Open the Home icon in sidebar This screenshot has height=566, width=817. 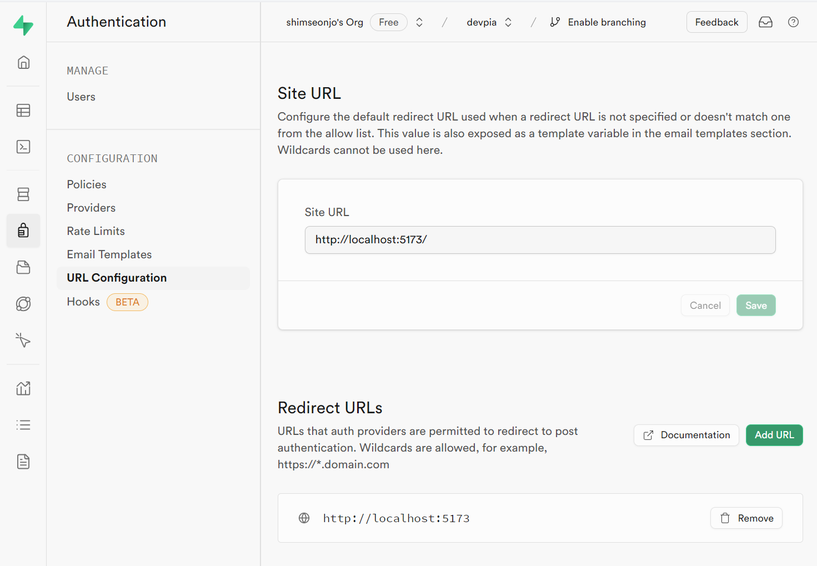(23, 62)
